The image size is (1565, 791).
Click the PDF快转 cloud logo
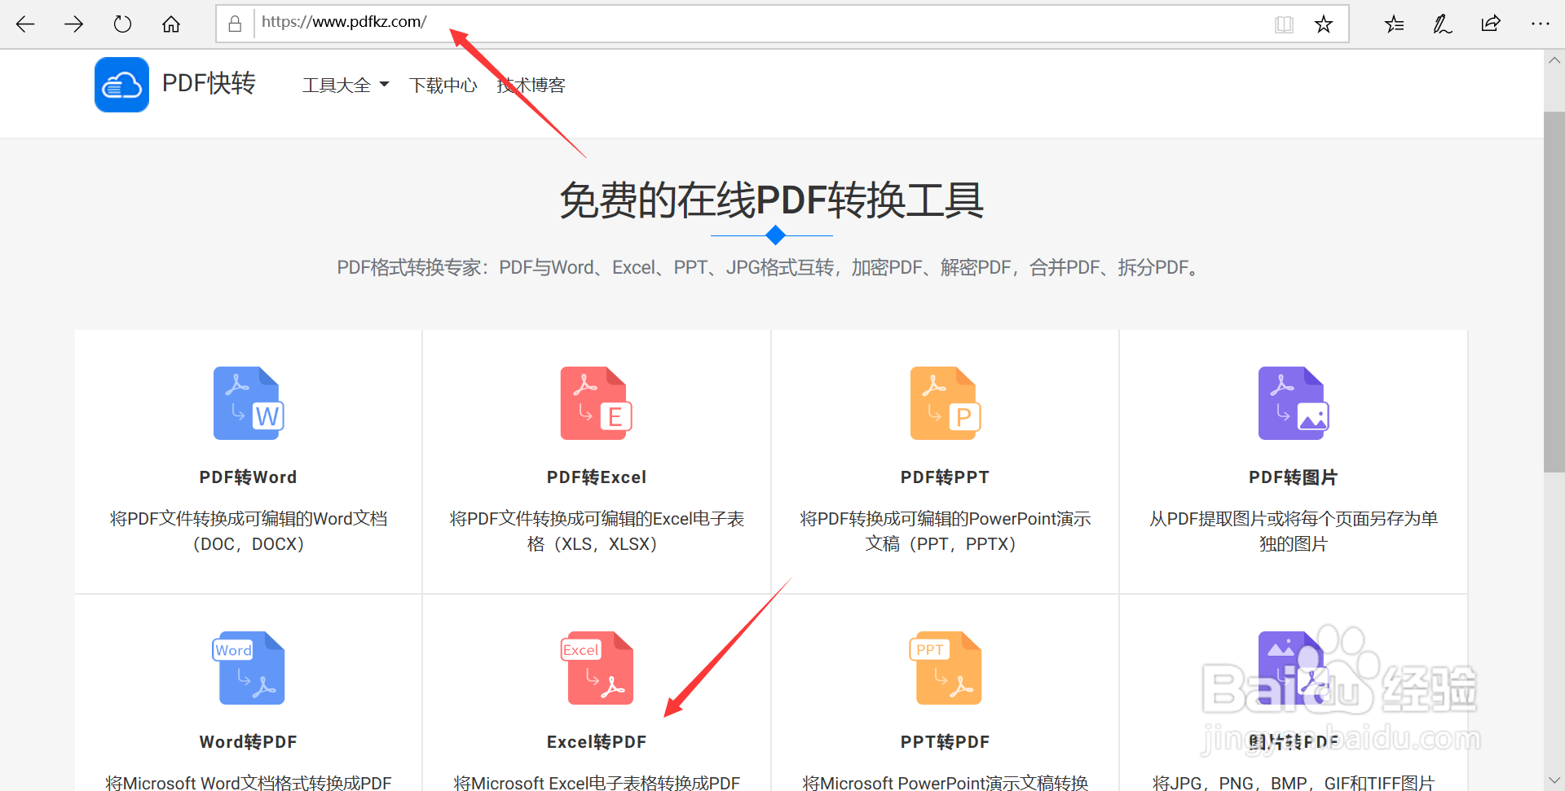[121, 85]
